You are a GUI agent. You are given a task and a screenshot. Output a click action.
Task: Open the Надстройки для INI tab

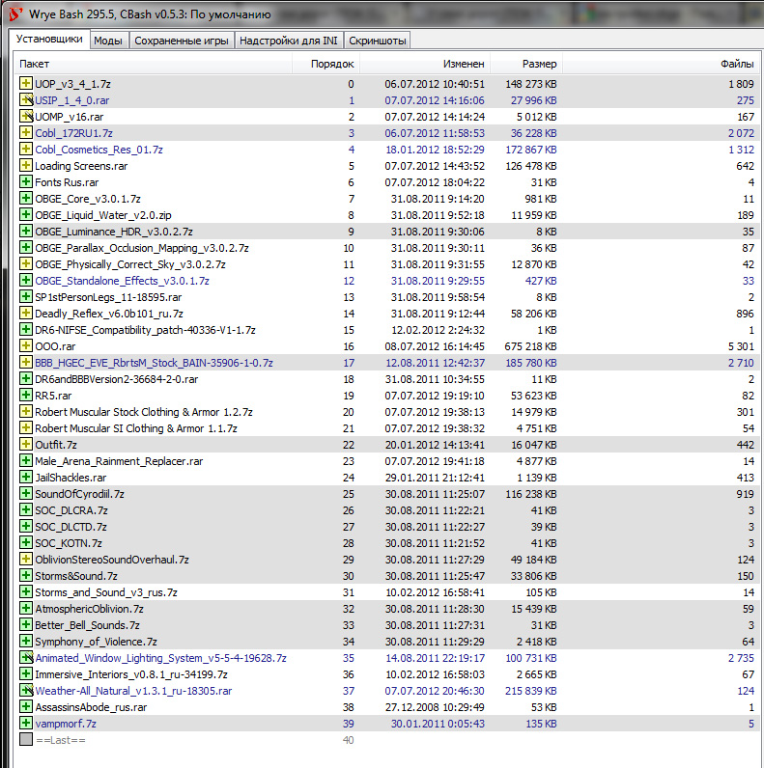pos(289,41)
